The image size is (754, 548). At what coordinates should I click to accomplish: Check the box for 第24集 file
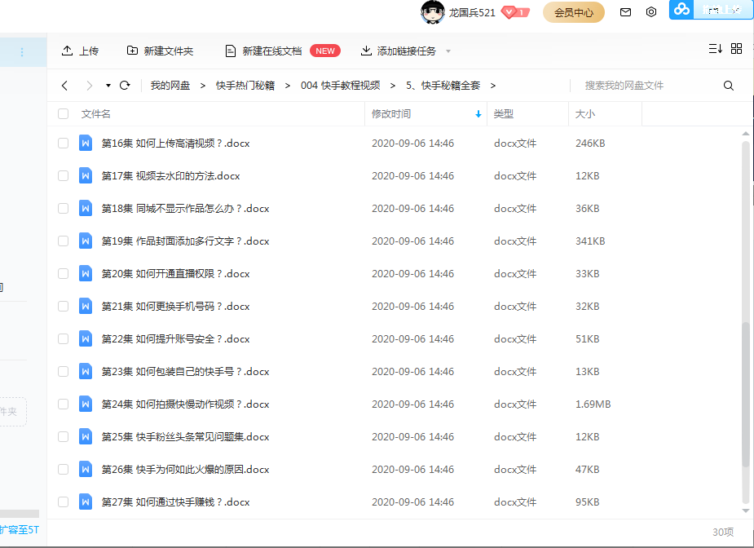click(x=63, y=404)
